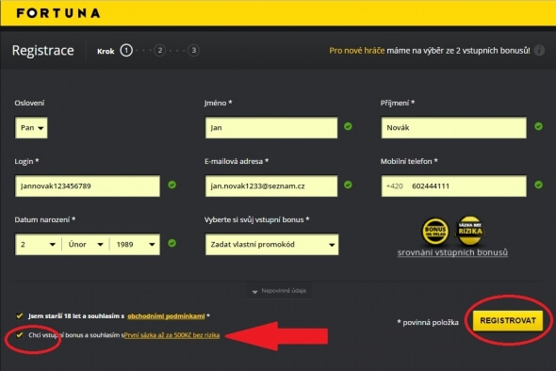Image resolution: width=556 pixels, height=371 pixels.
Task: Open the vstupní bonus promokód dropdown
Action: [271, 245]
